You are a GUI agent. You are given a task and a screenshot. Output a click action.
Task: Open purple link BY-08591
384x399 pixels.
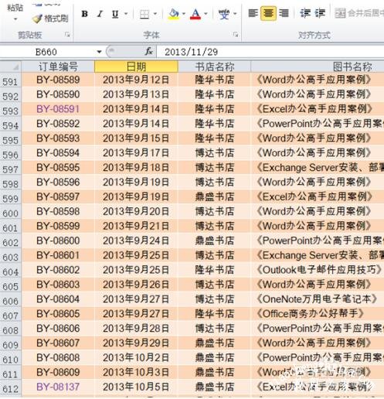coord(58,109)
